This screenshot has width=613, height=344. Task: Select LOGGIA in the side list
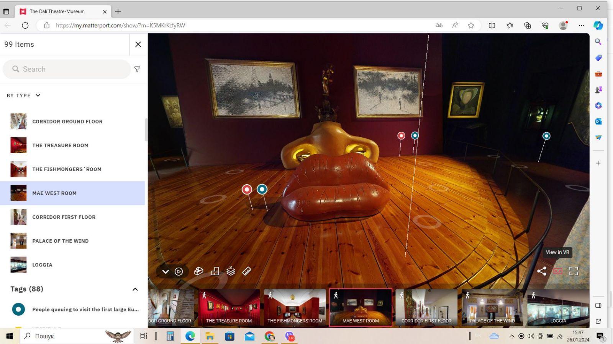[73, 265]
